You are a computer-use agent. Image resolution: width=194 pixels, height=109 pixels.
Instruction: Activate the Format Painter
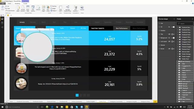pos(10,11)
